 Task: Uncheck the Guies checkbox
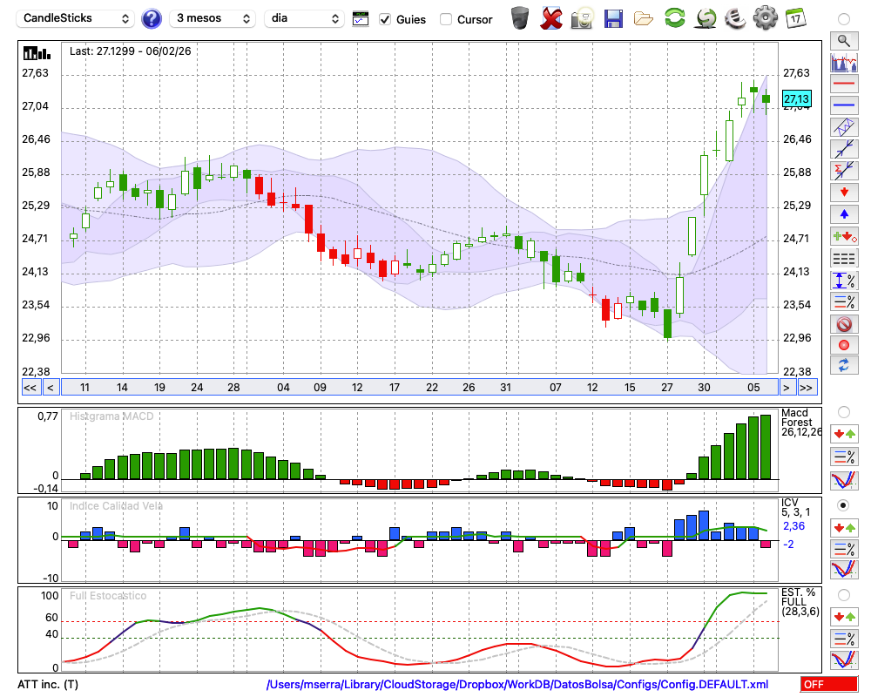click(385, 19)
